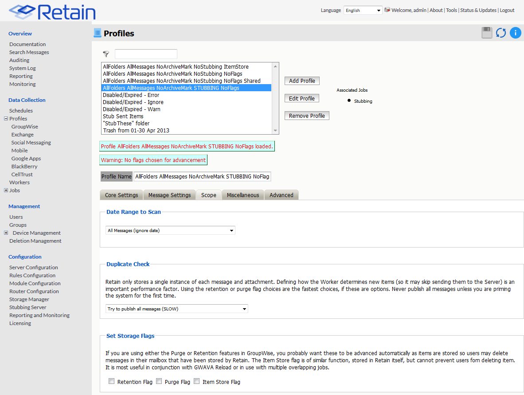The height and width of the screenshot is (395, 524).
Task: Open the Duplicate Check dropdown
Action: click(x=177, y=309)
